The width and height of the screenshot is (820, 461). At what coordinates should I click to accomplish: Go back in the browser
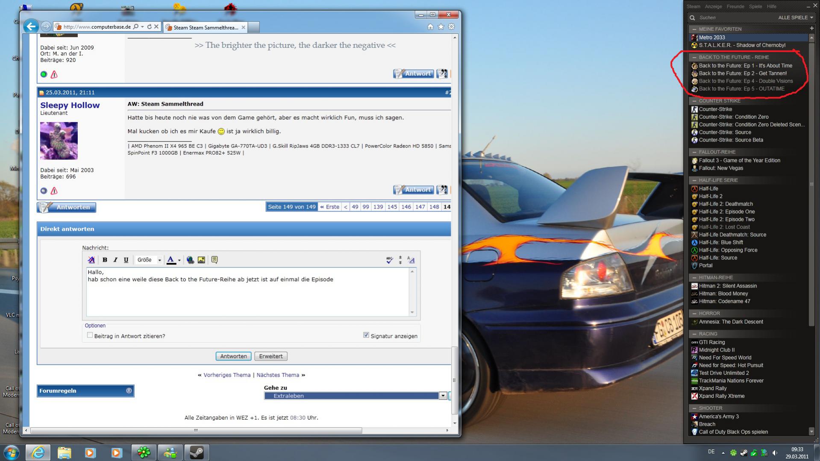coord(31,26)
